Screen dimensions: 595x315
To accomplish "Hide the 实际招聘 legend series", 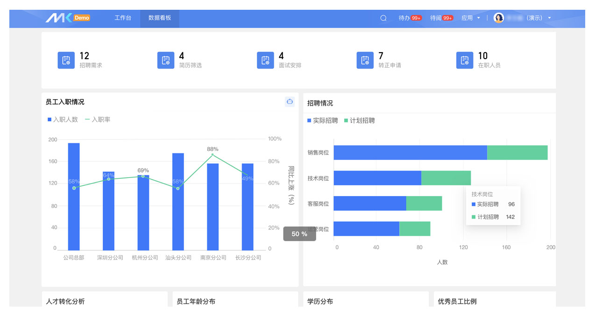I will 322,121.
